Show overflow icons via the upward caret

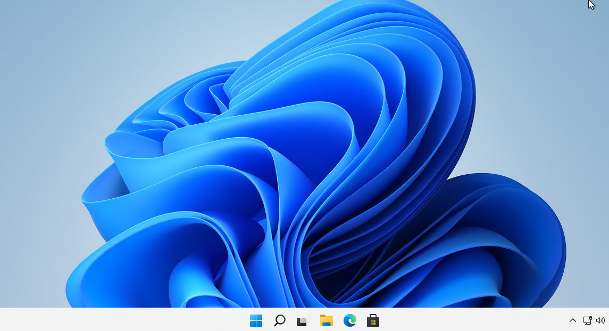click(x=573, y=320)
